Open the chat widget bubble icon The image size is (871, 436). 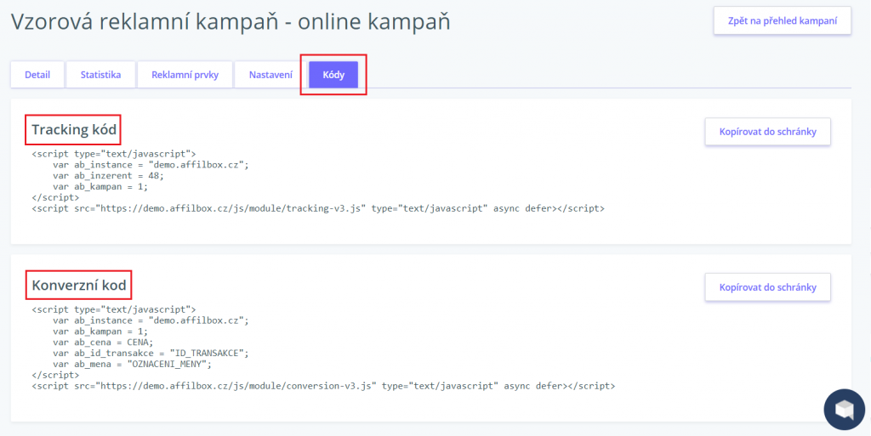(x=844, y=409)
